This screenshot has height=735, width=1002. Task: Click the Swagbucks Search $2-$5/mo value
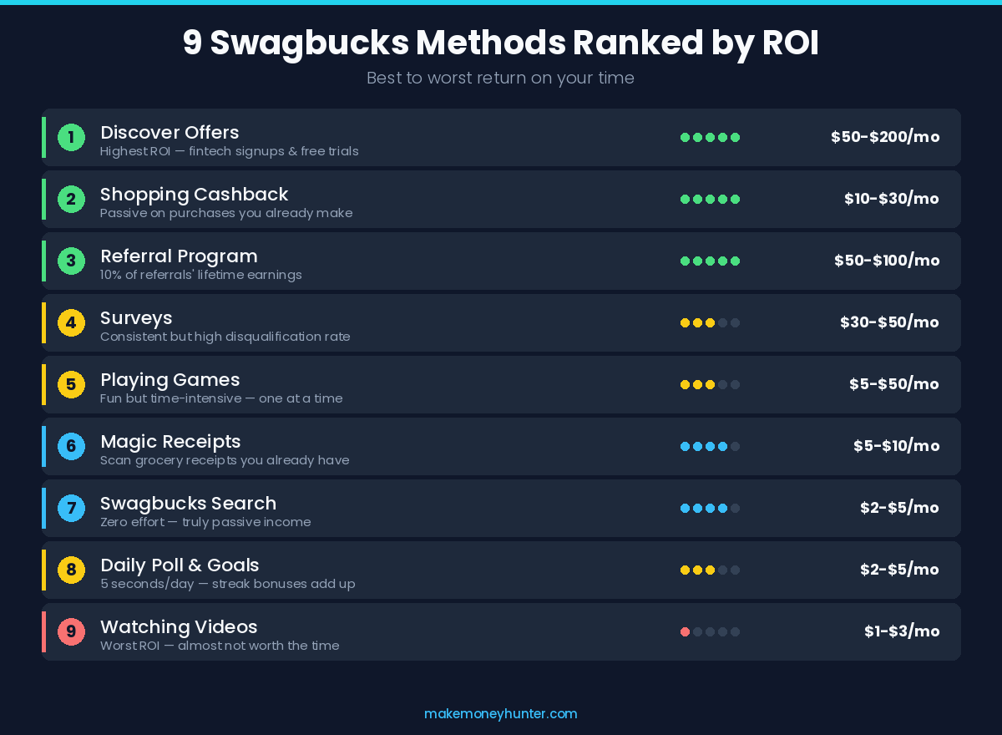tap(900, 508)
